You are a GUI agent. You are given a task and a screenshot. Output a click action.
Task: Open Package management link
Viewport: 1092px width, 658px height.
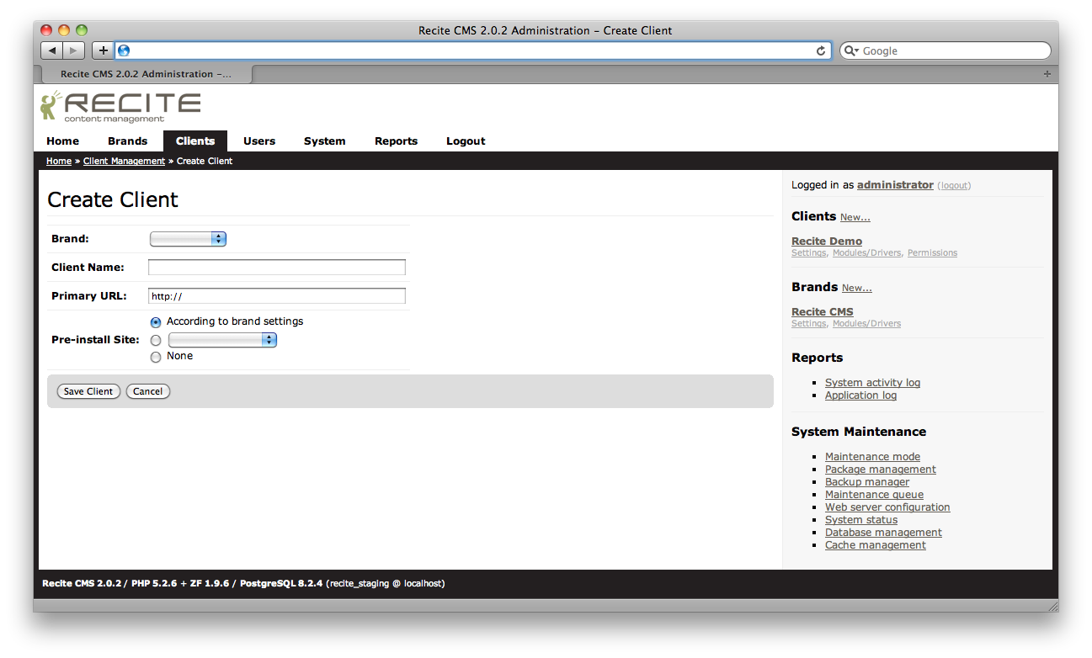[881, 470]
